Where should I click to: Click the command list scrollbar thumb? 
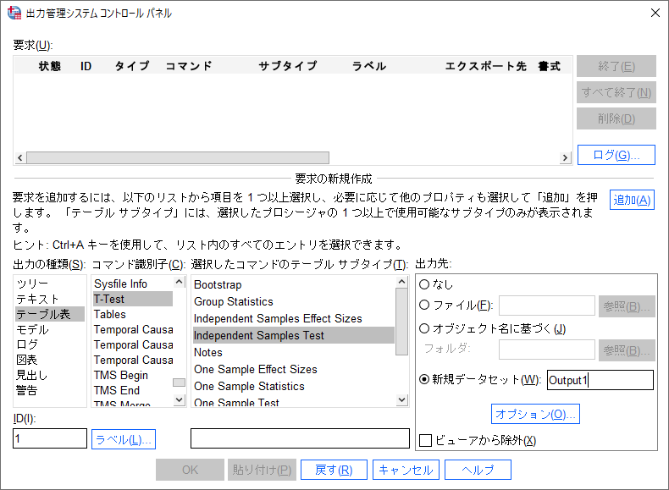[180, 383]
